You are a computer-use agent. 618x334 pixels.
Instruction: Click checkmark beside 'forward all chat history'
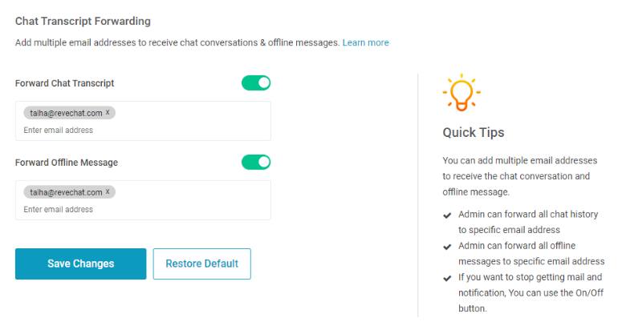click(447, 215)
